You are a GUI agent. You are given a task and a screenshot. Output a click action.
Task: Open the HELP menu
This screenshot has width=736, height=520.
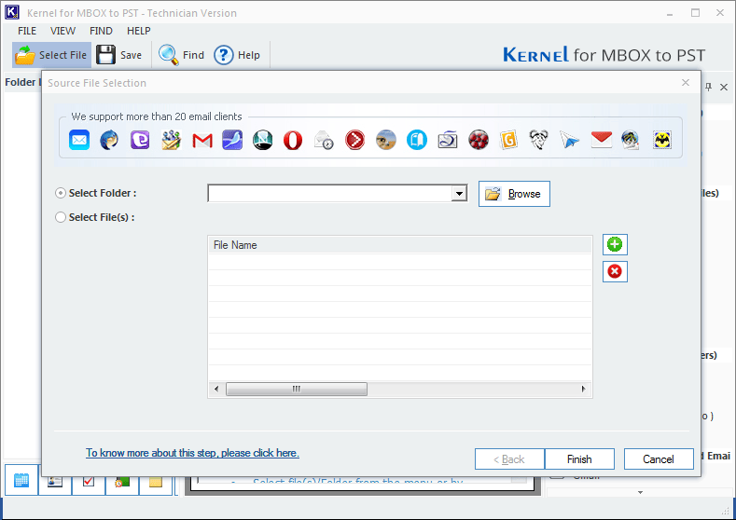point(138,31)
